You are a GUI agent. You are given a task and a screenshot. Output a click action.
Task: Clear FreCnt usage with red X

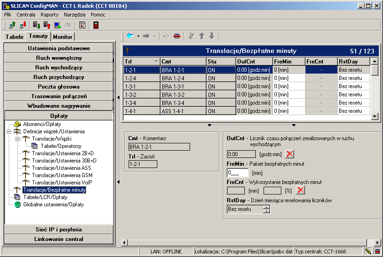[300, 190]
